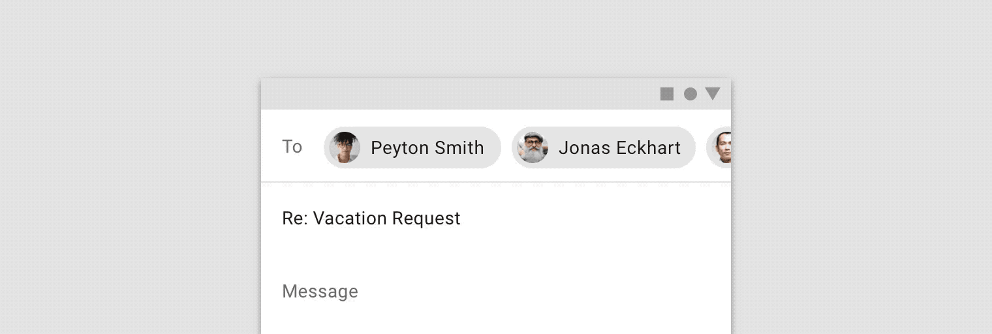Click the square icon in the window header
The image size is (992, 334).
click(667, 94)
